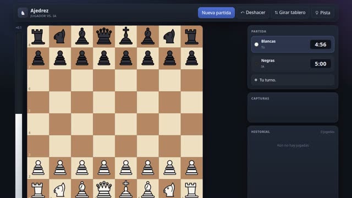Click the empty e4 square

[126, 124]
